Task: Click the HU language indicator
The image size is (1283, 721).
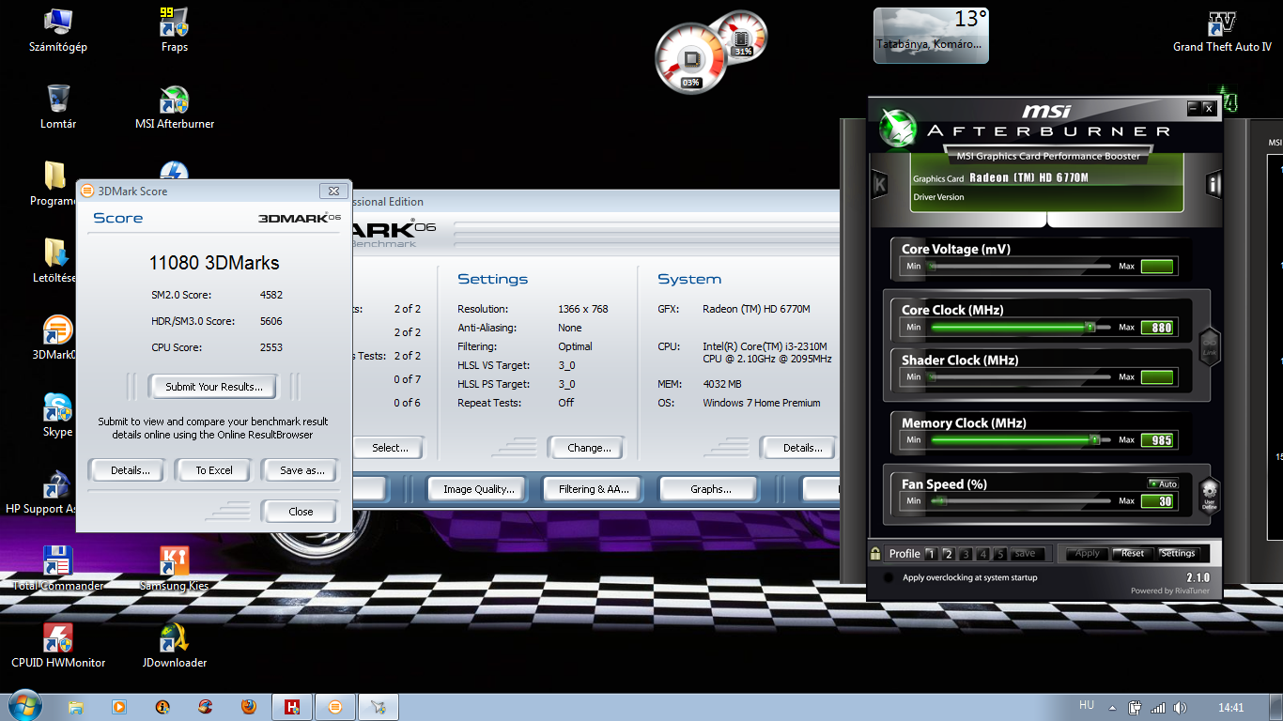Action: [x=1087, y=705]
